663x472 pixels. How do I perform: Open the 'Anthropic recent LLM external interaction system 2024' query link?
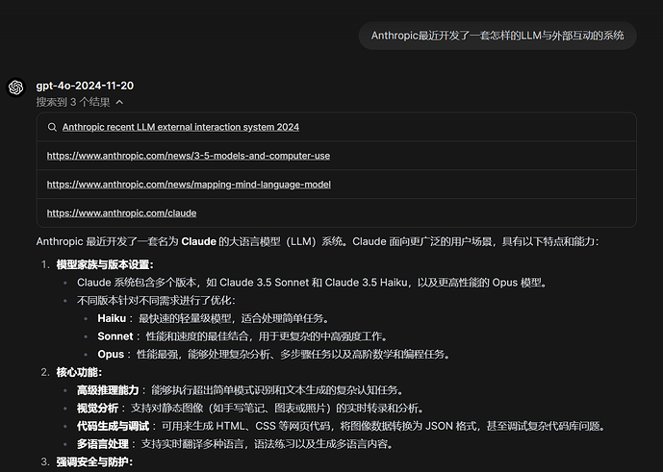pyautogui.click(x=181, y=127)
